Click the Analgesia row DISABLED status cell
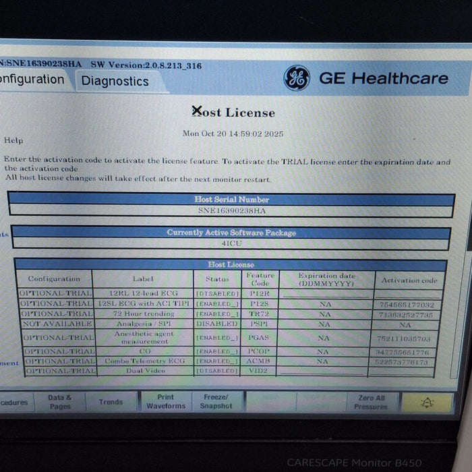472x472 pixels. tap(217, 324)
